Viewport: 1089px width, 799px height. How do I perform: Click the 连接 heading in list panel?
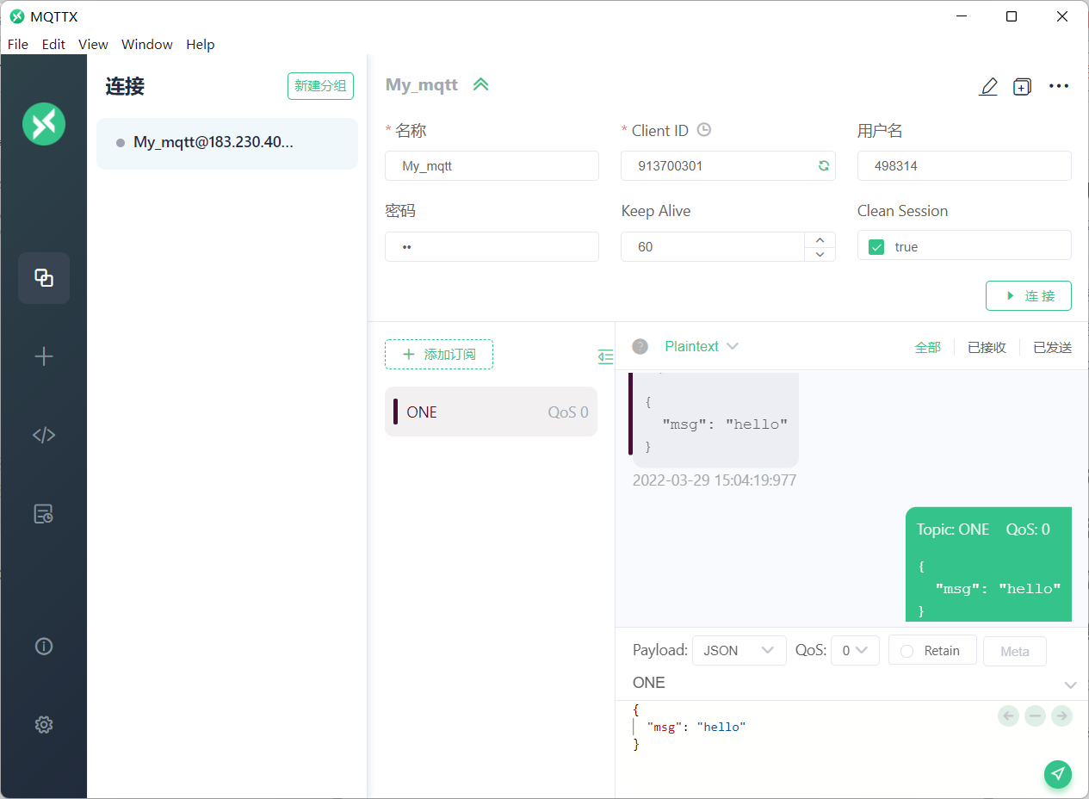(125, 86)
